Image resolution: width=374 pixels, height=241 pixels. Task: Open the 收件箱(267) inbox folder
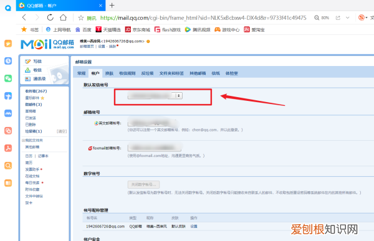point(36,92)
